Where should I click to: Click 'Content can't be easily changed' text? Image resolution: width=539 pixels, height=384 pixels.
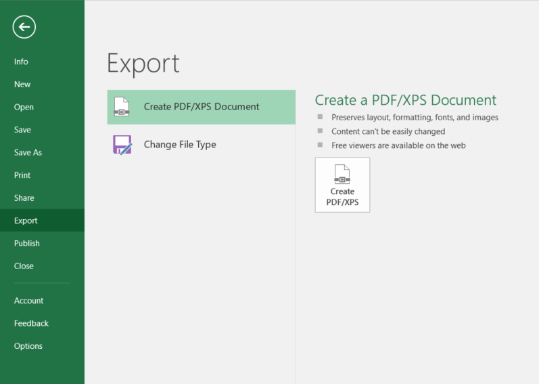point(388,131)
